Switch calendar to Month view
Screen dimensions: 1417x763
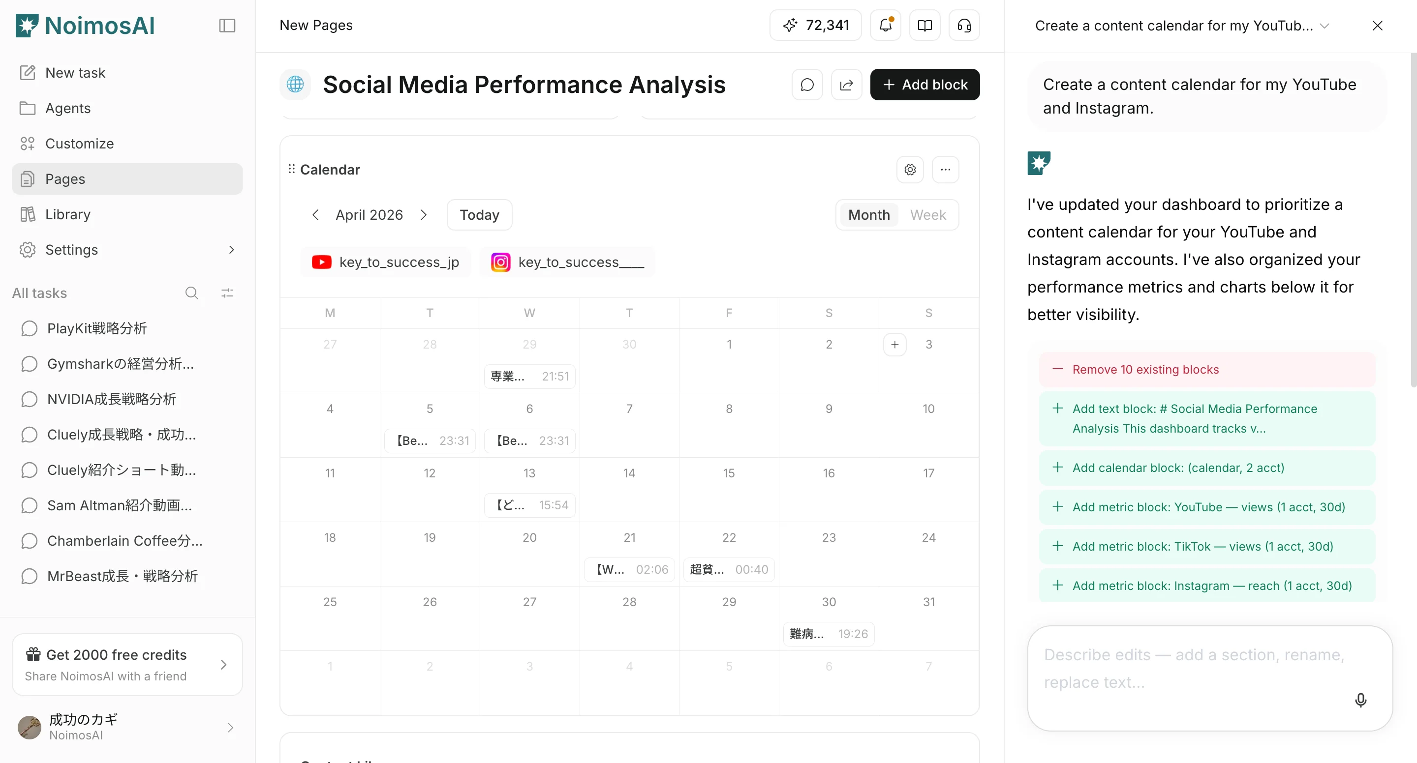pyautogui.click(x=868, y=214)
